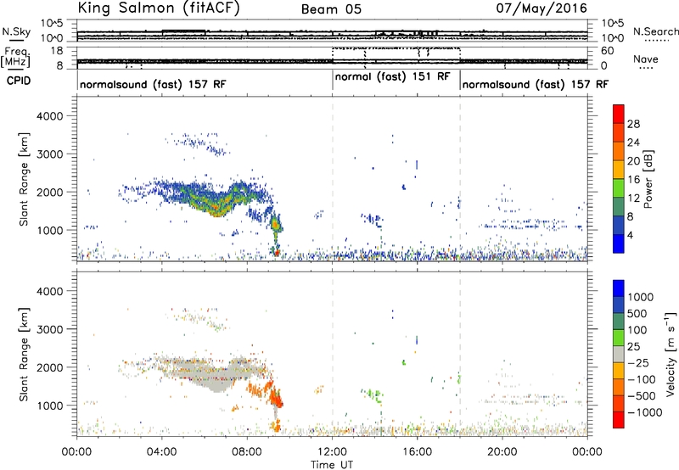Viewport: 679px width, 470px height.
Task: Click the green velocity echo cluster near 14:00
Action: (x=373, y=394)
